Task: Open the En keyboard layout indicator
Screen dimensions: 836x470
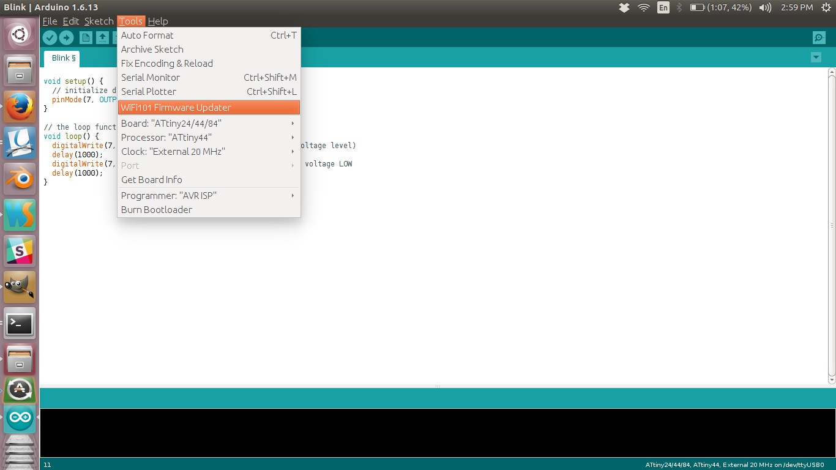Action: (x=663, y=7)
